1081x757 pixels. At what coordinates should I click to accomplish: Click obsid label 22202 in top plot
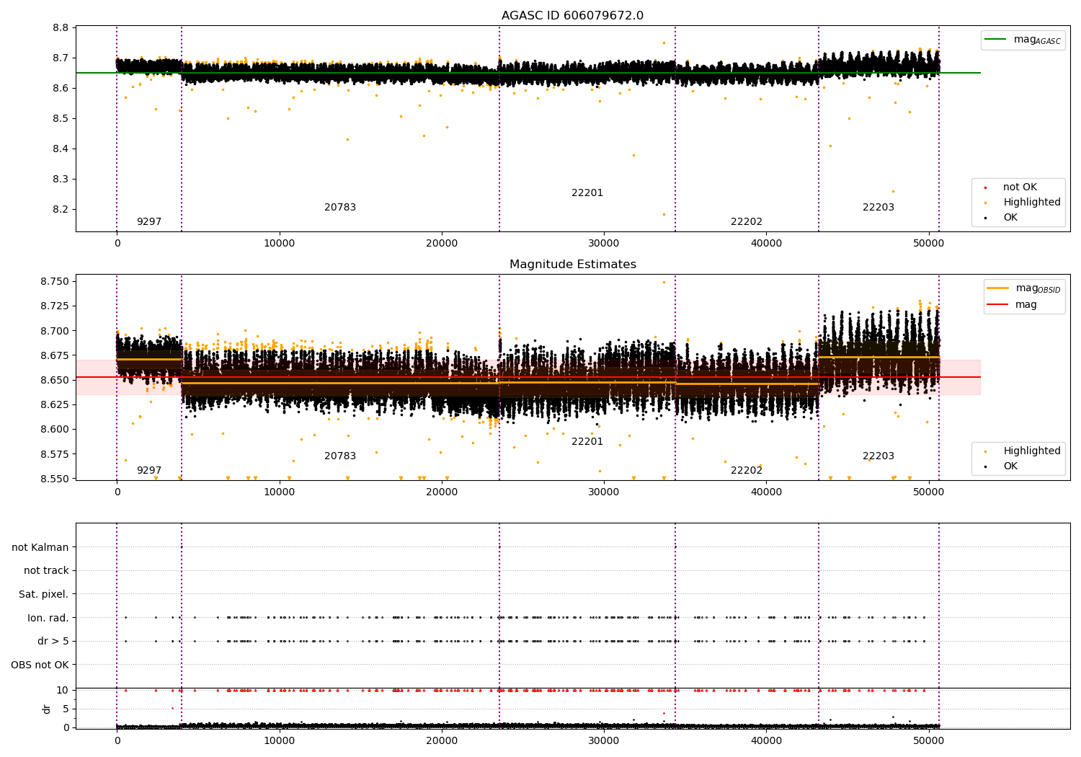click(747, 222)
